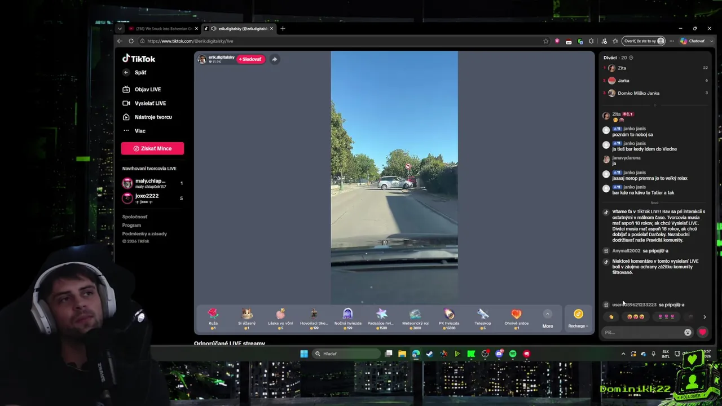The image size is (722, 406).
Task: Switch to the We Snuck into Bohemian tab
Action: (162, 29)
